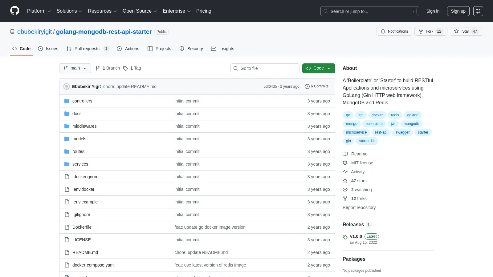
Task: Expand the Open Source menu
Action: (140, 11)
